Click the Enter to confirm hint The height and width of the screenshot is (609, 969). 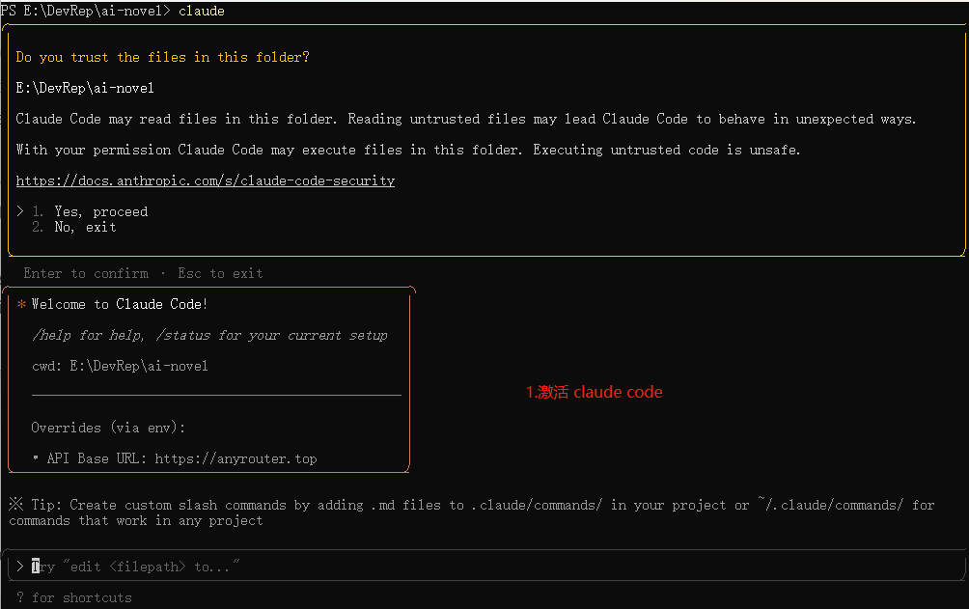[86, 273]
